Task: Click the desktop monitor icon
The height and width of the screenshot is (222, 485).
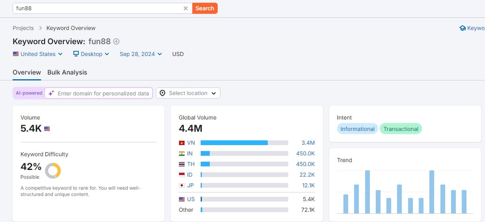Action: click(76, 54)
